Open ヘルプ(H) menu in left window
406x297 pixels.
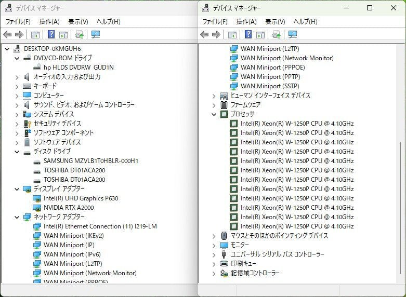[109, 21]
